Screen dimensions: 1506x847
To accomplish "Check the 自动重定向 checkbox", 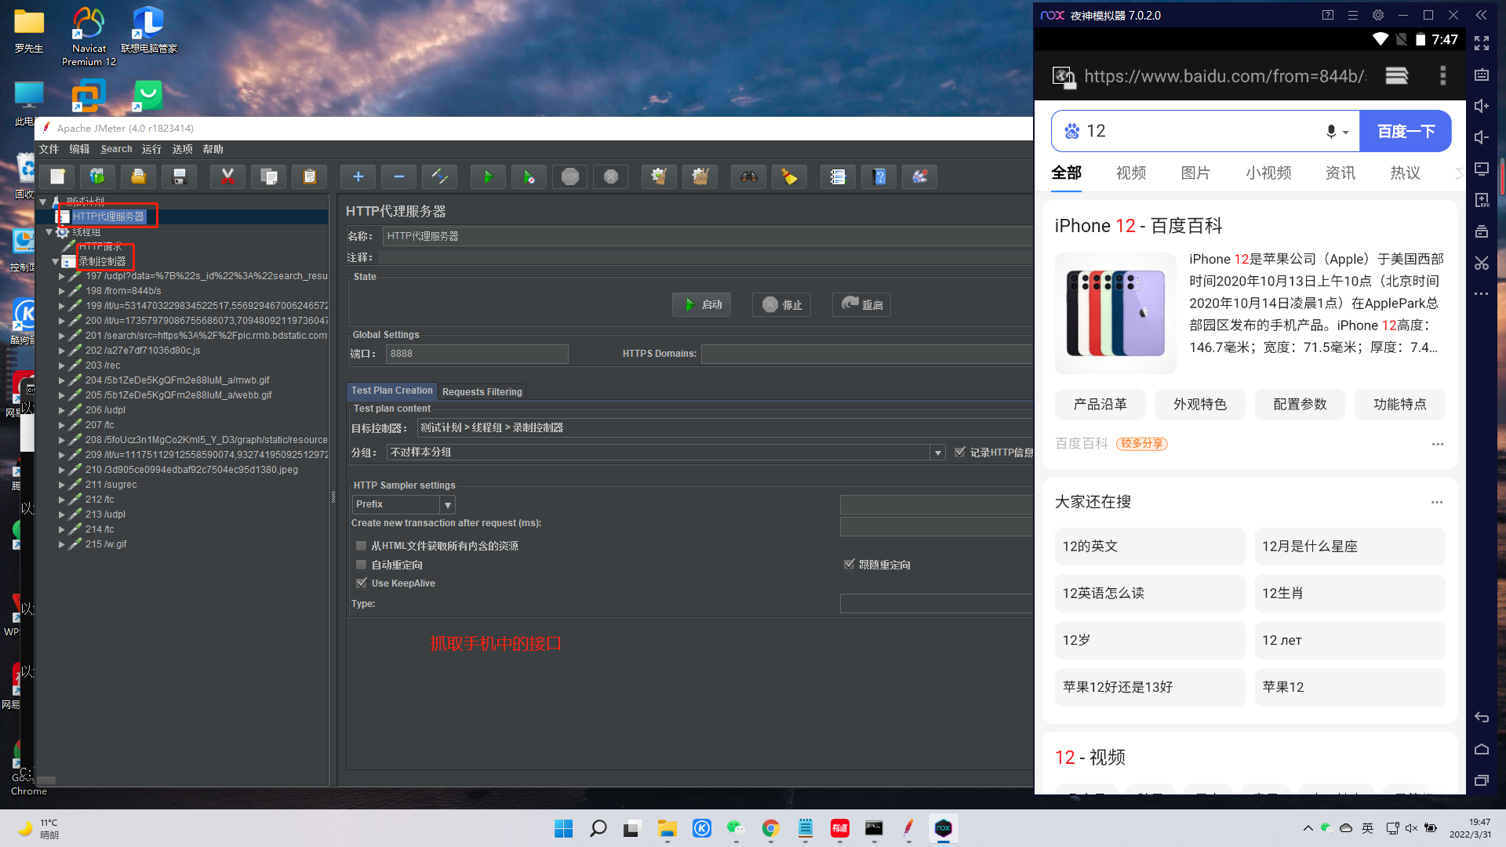I will (x=362, y=565).
